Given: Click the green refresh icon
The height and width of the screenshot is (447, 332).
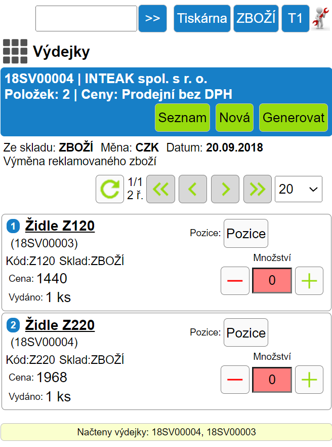Looking at the screenshot, I should [x=110, y=189].
